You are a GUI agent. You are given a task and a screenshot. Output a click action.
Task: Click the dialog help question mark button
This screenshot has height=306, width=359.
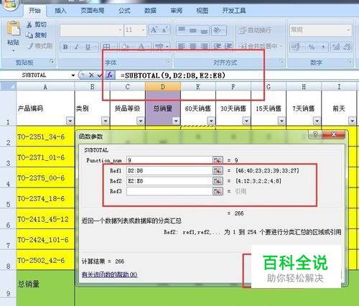pyautogui.click(x=315, y=134)
